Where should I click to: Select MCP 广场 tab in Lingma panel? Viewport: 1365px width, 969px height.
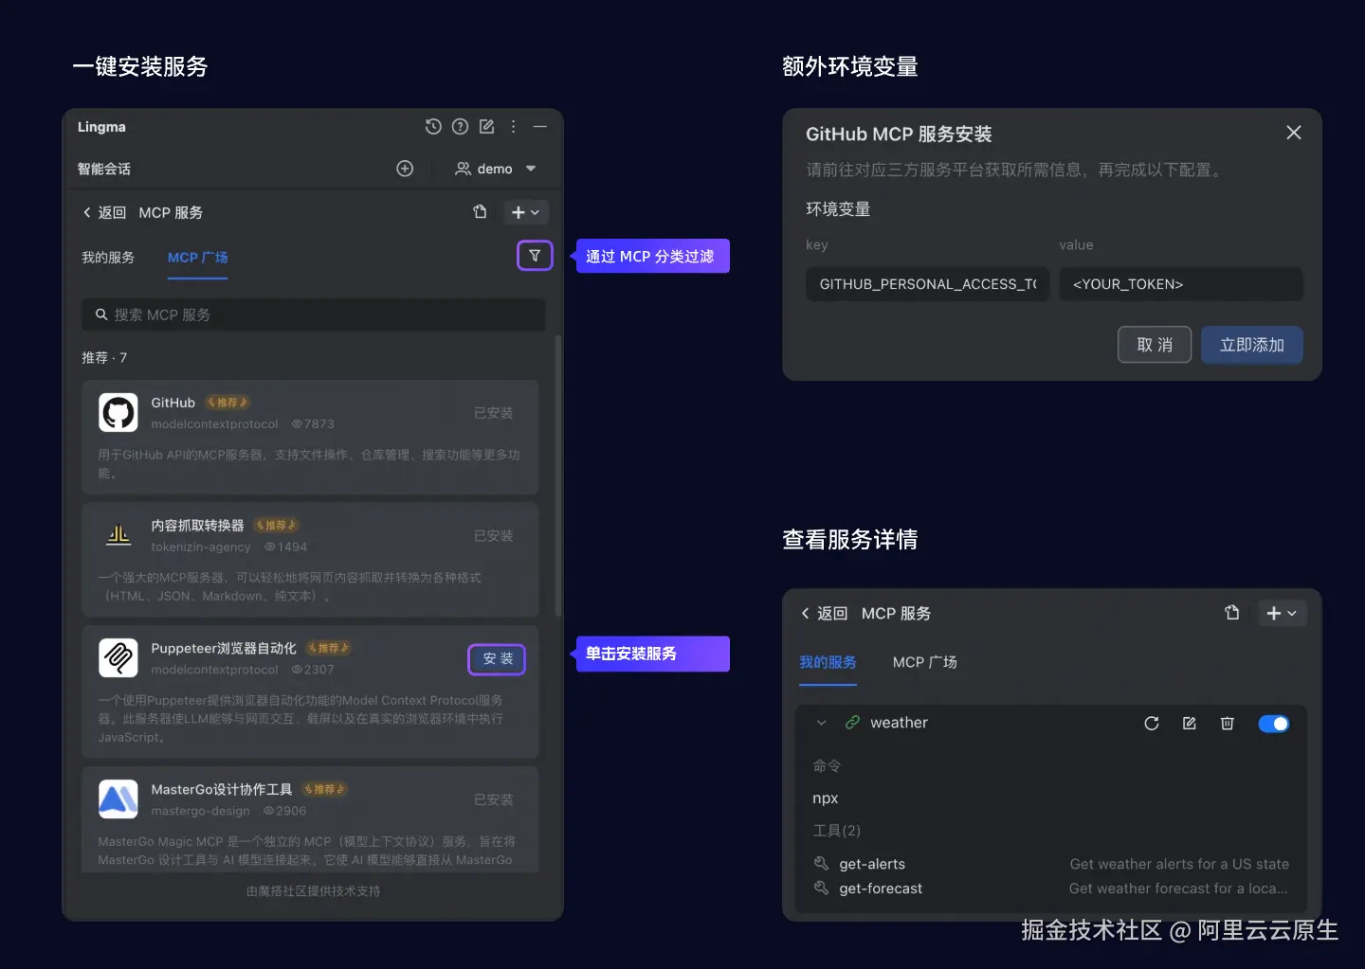tap(198, 258)
